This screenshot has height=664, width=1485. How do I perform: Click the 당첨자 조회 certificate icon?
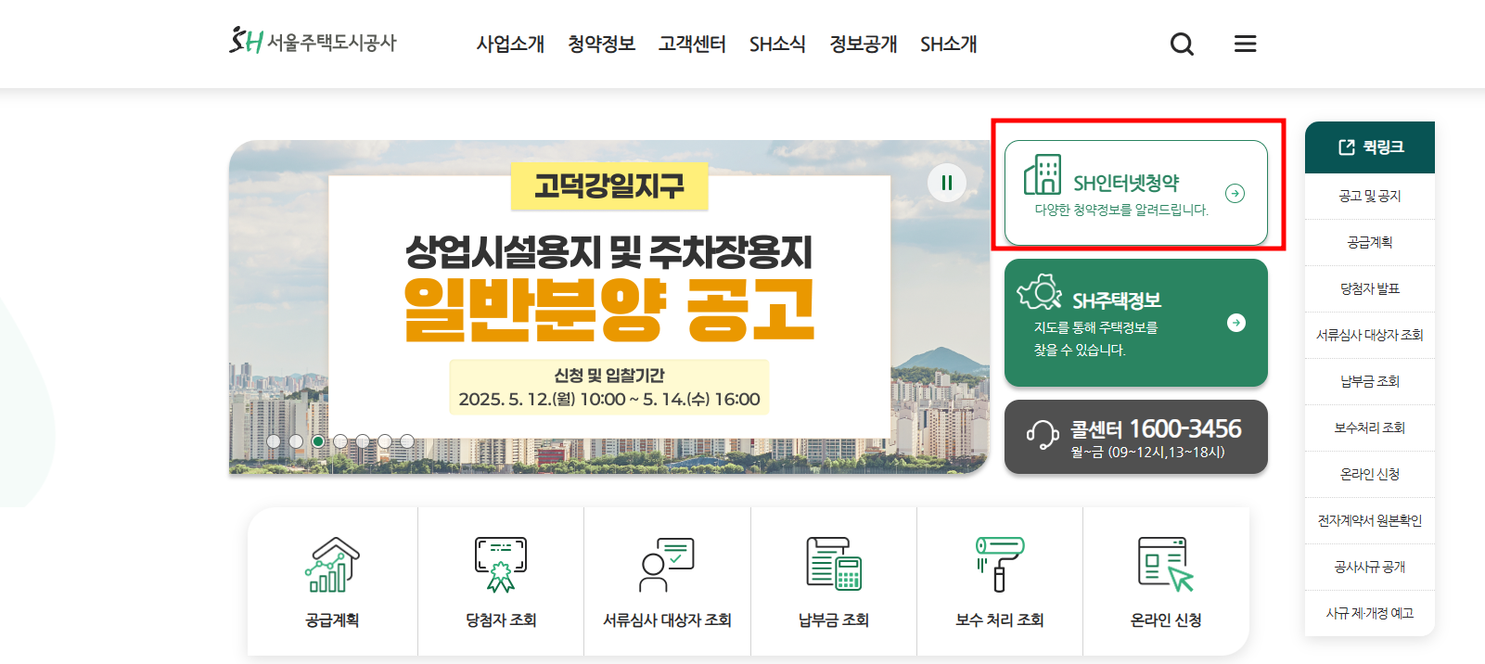click(x=501, y=564)
